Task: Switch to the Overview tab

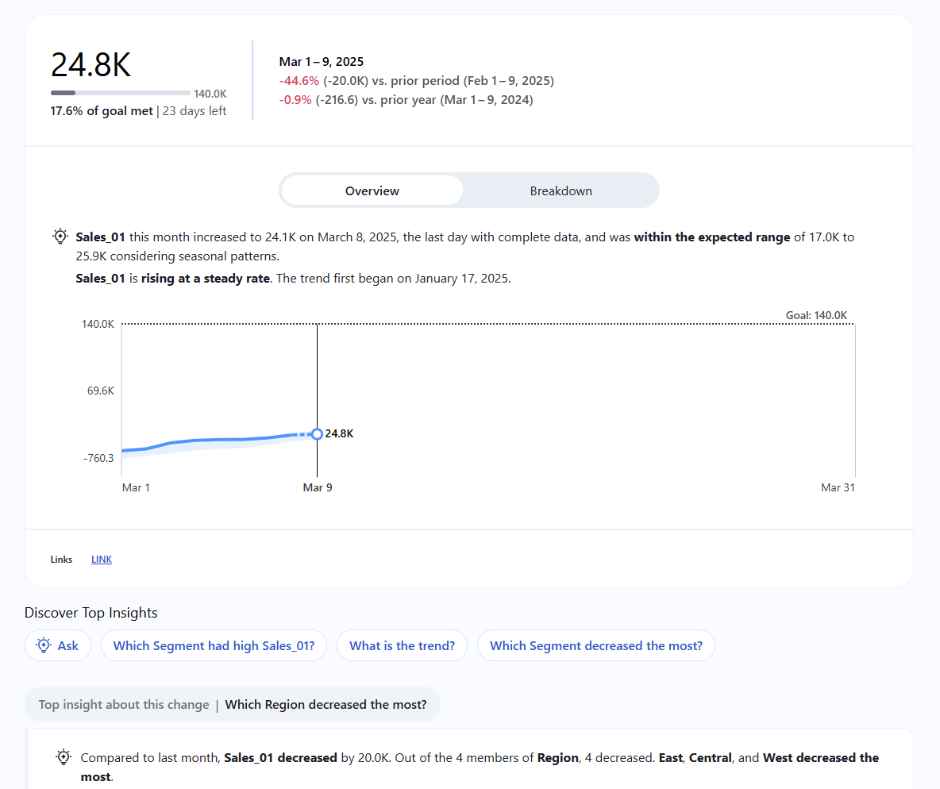Action: [372, 191]
